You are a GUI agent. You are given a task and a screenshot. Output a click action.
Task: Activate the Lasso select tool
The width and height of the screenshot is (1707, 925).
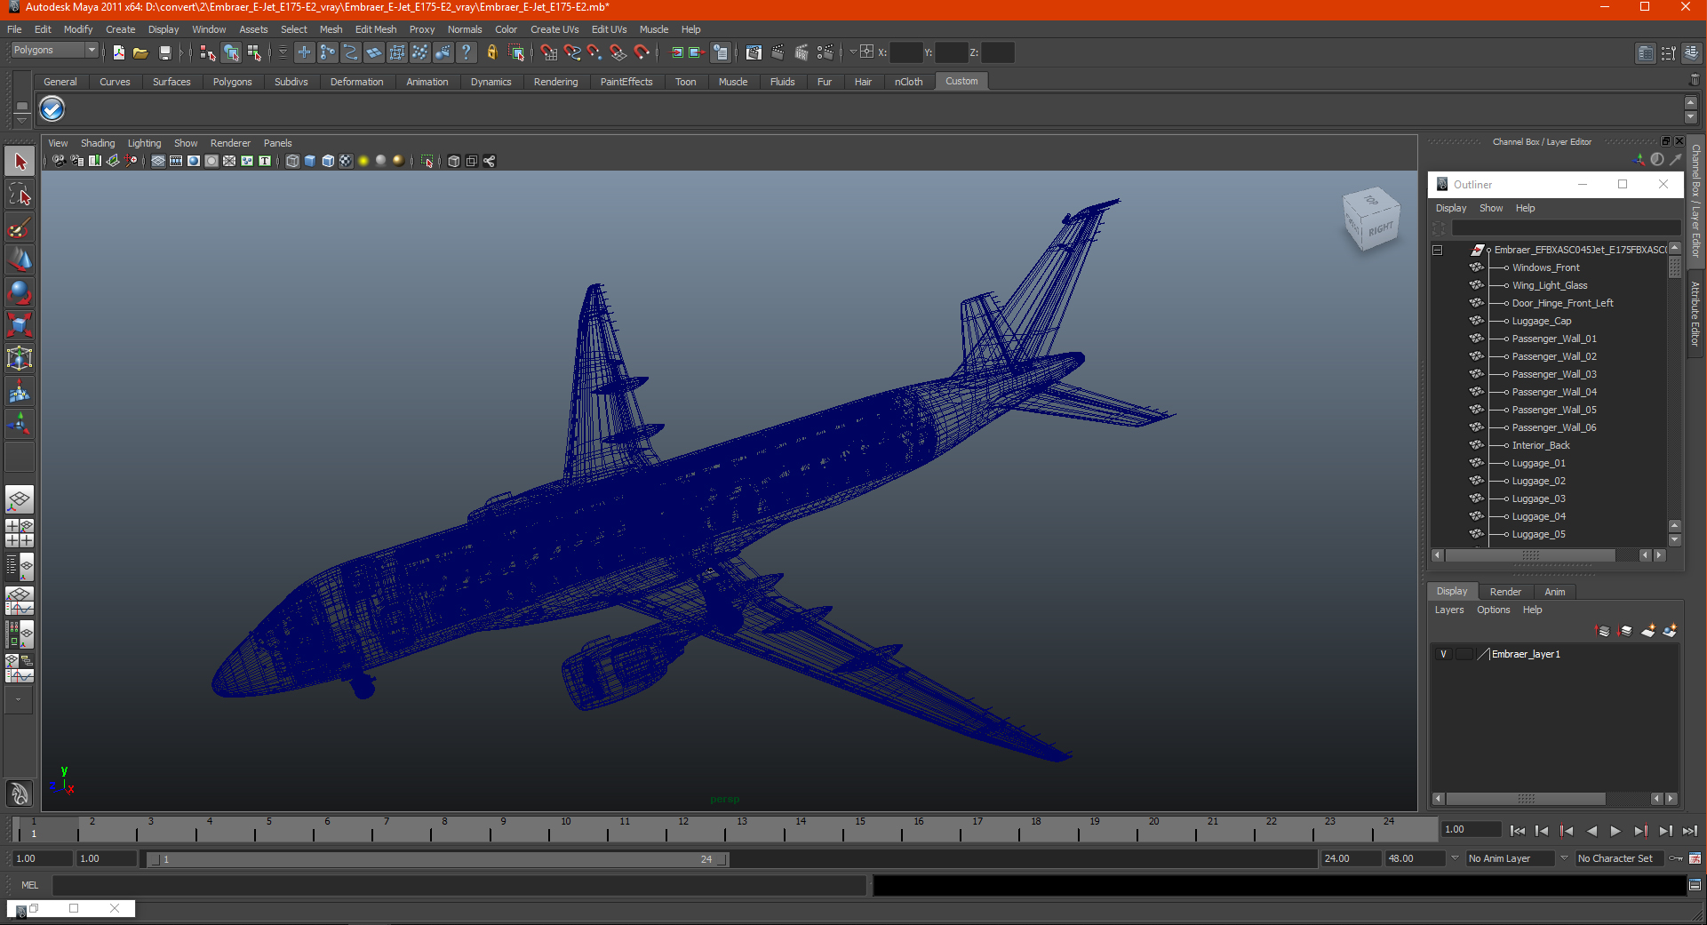20,195
